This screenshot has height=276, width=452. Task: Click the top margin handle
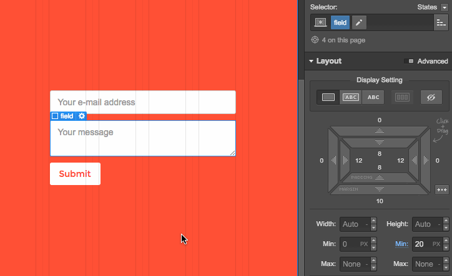[380, 131]
